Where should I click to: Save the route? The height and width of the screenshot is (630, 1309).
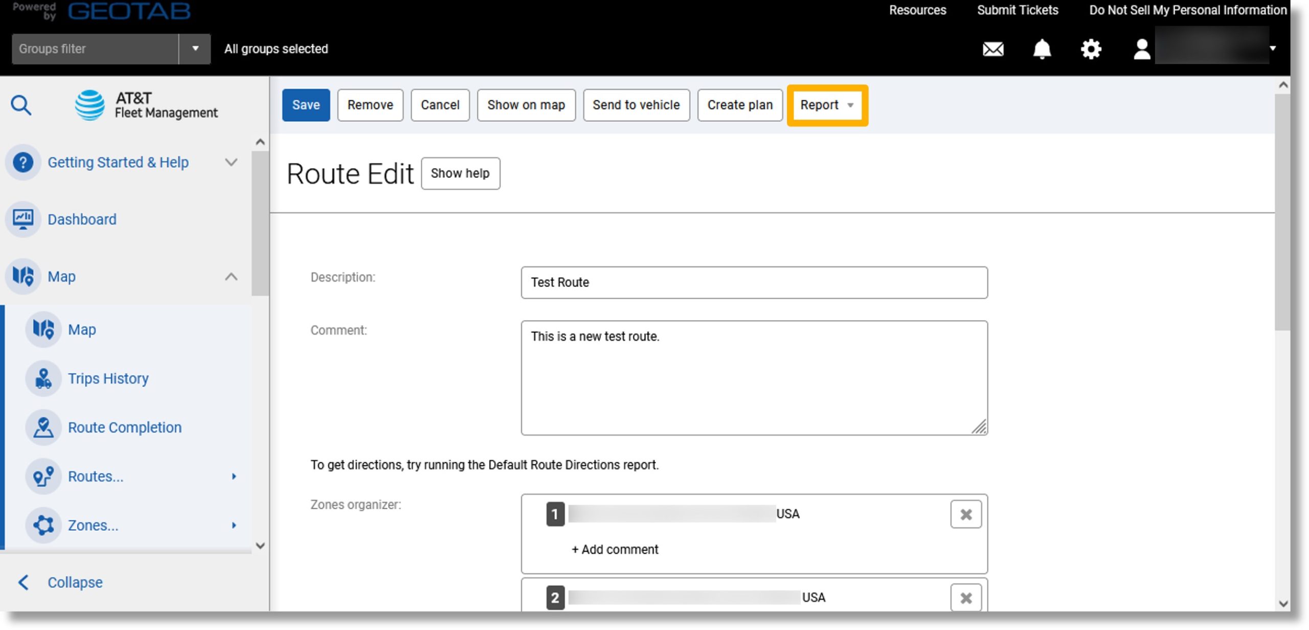306,105
